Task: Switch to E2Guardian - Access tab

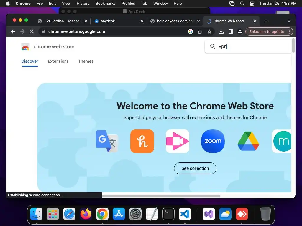Action: 63,21
